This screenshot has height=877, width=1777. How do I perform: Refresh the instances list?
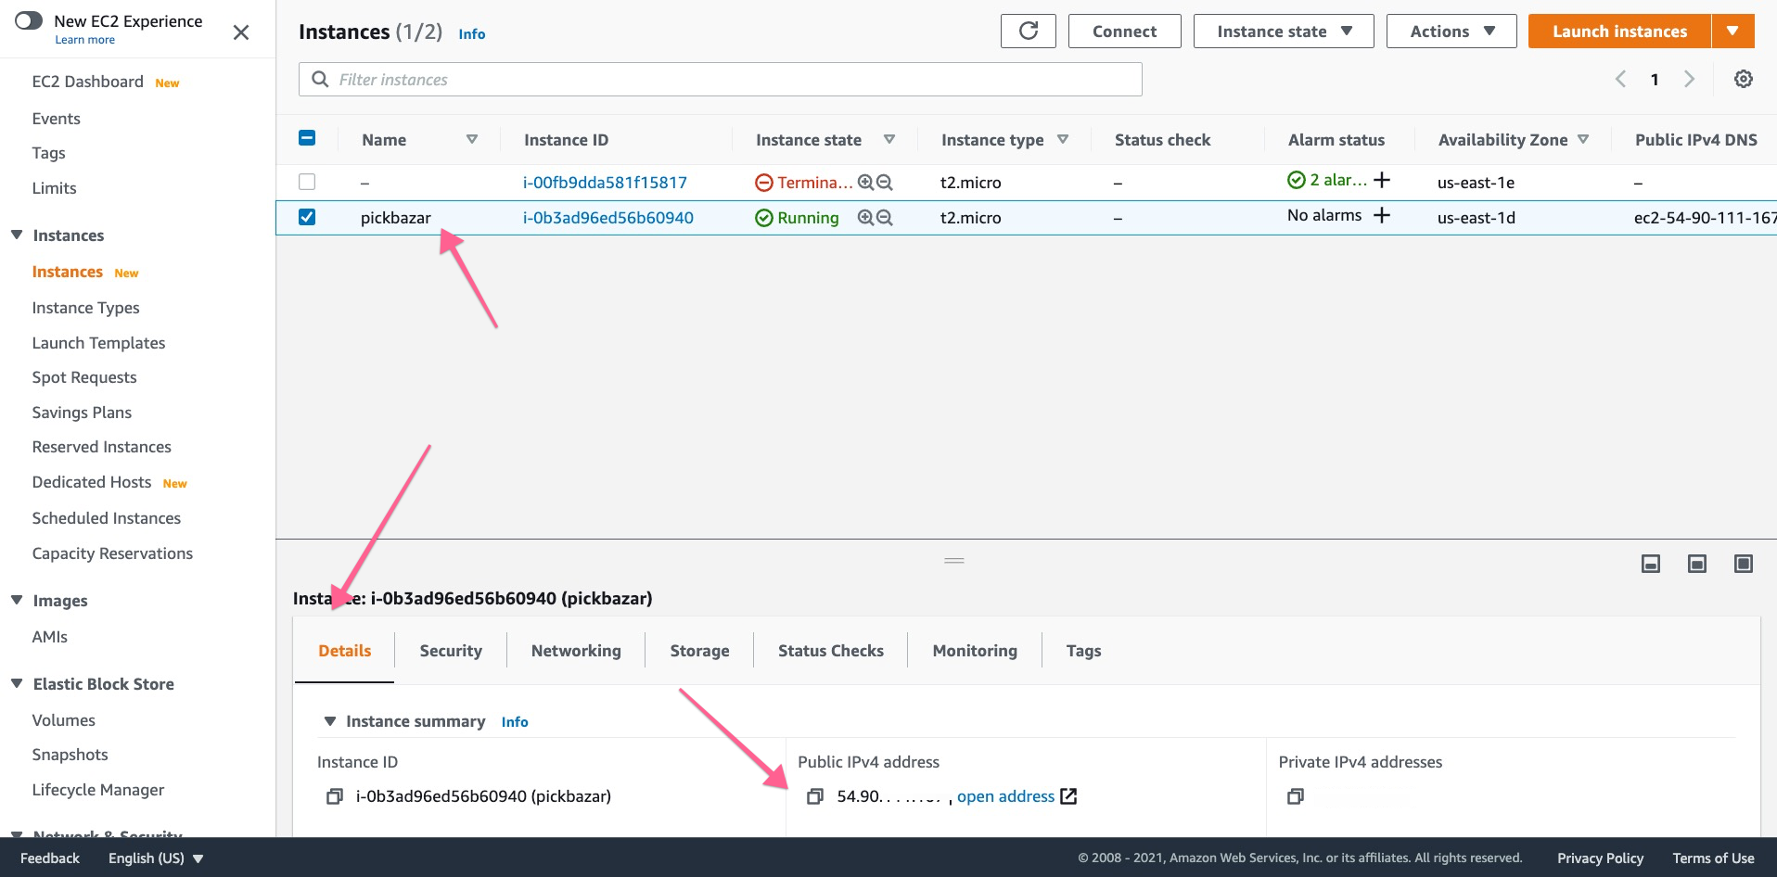click(1028, 31)
